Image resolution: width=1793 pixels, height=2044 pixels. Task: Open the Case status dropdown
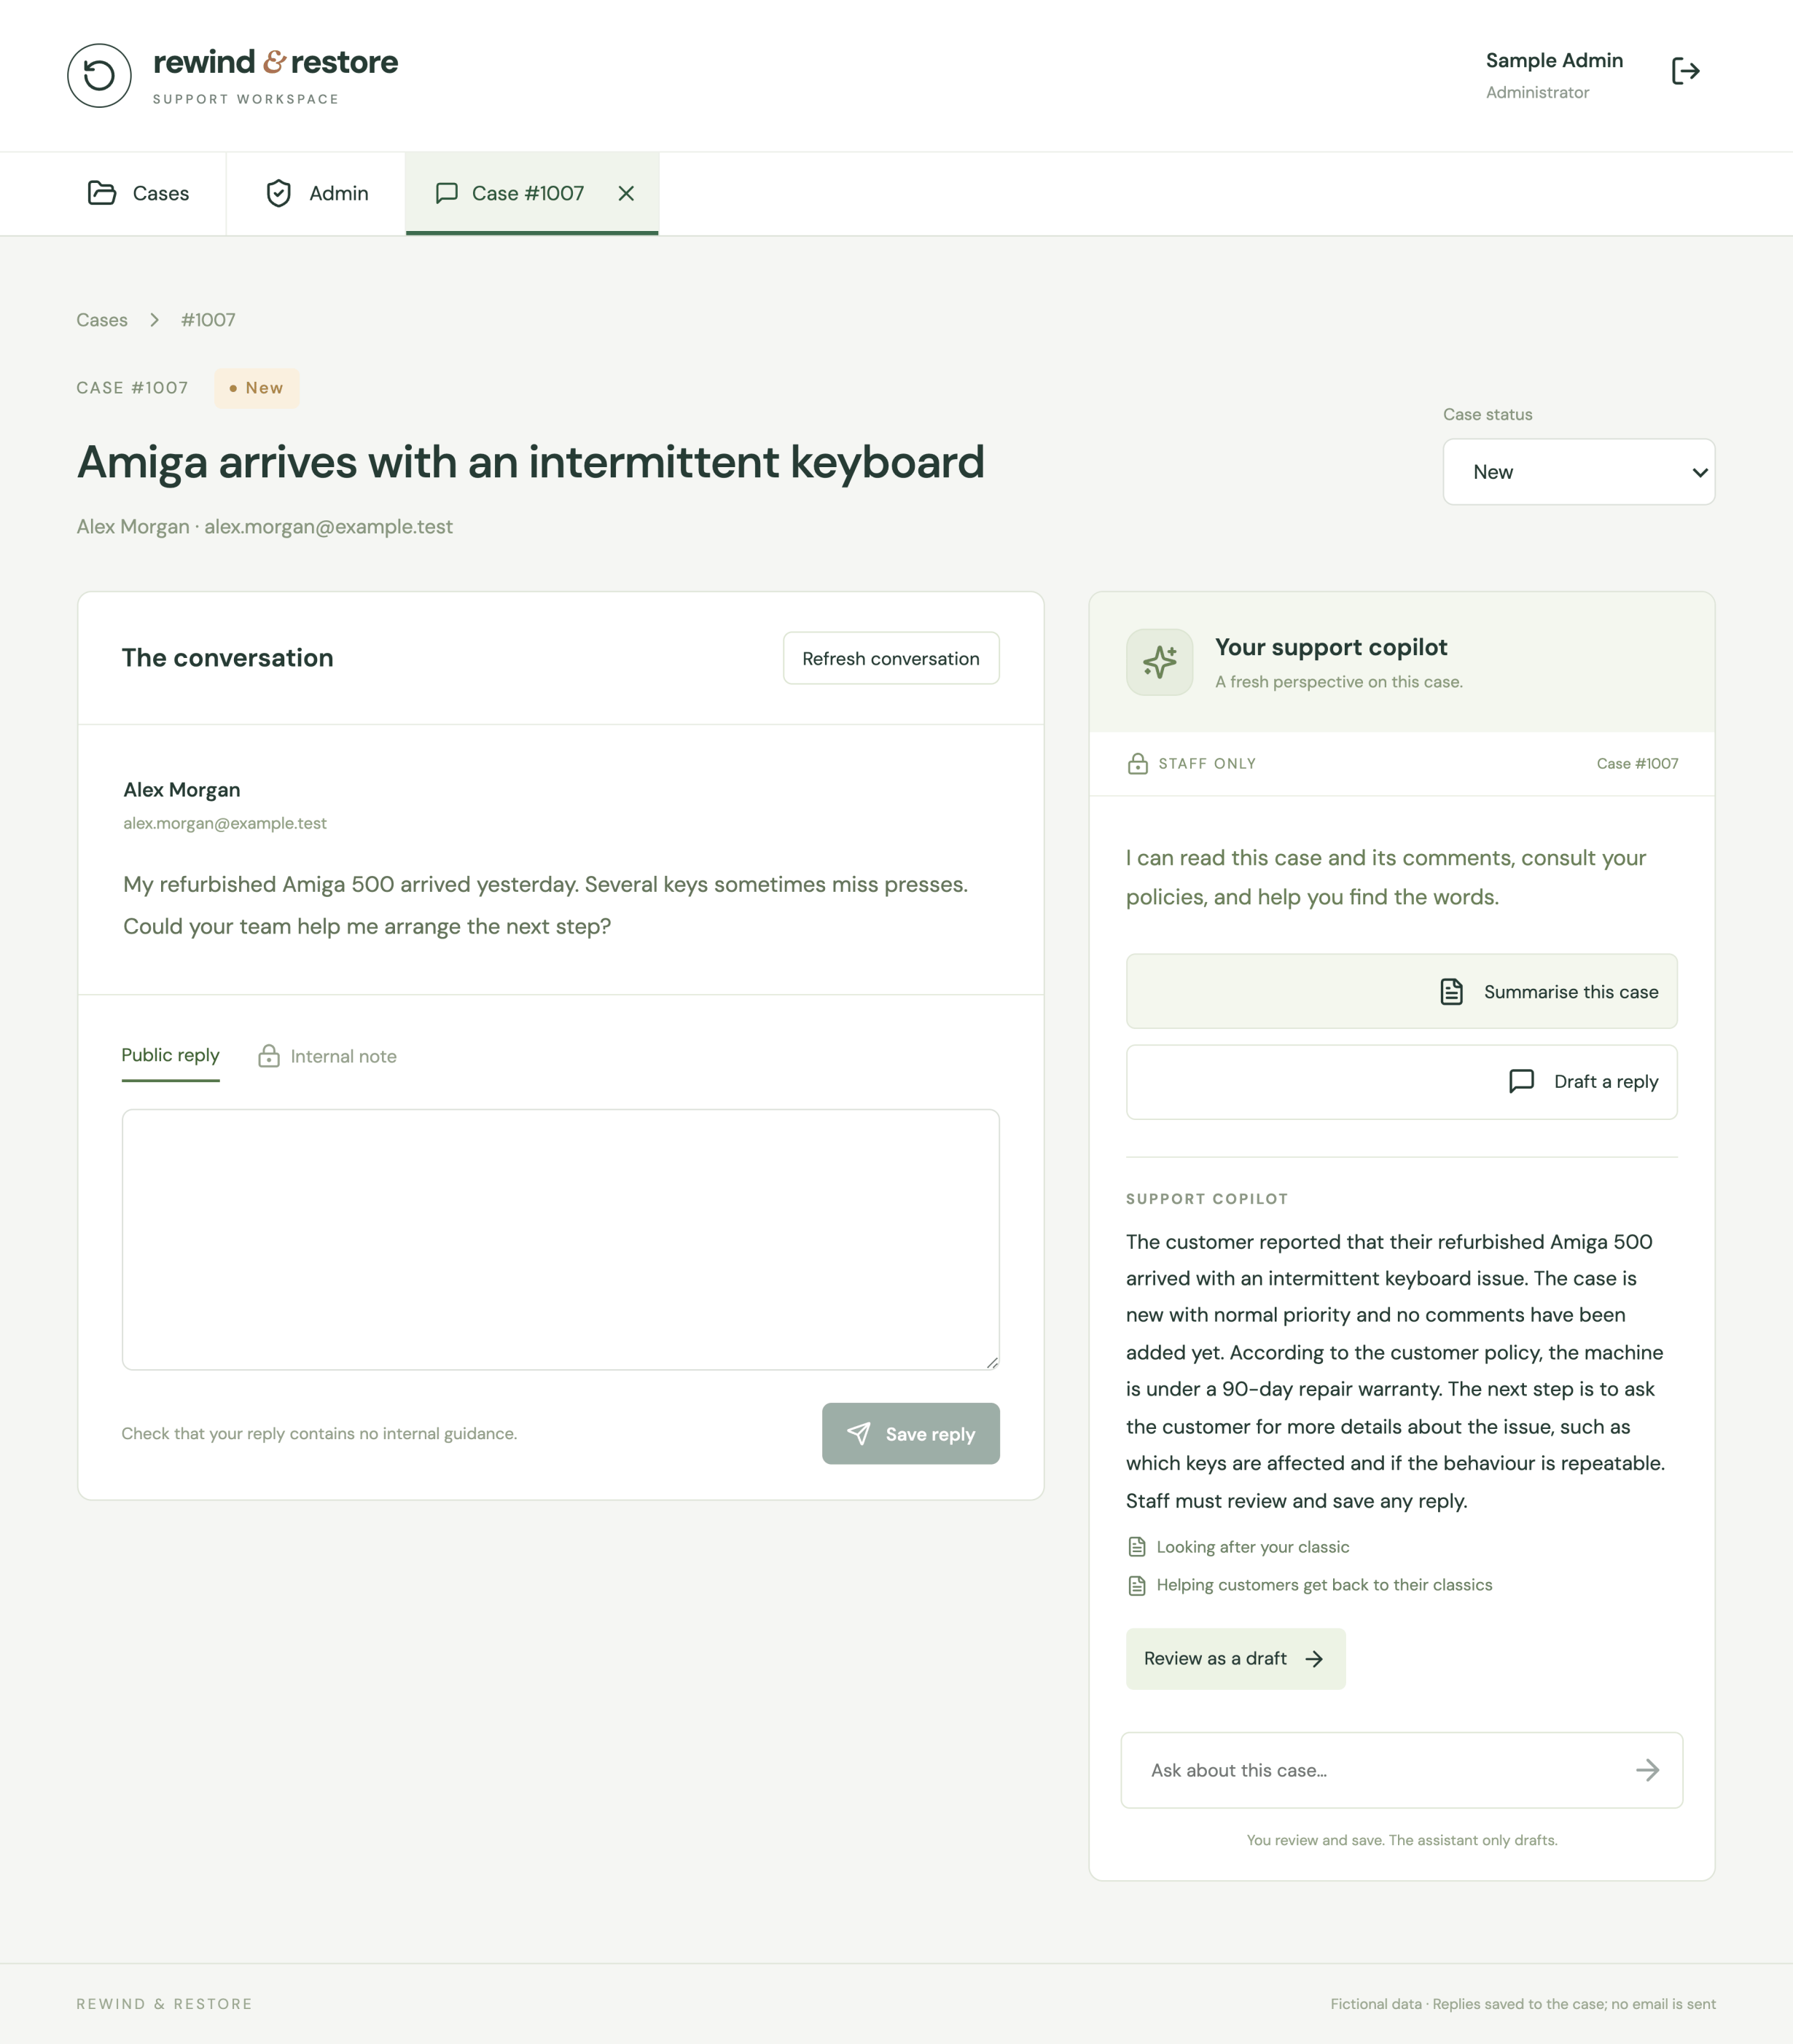click(1578, 472)
